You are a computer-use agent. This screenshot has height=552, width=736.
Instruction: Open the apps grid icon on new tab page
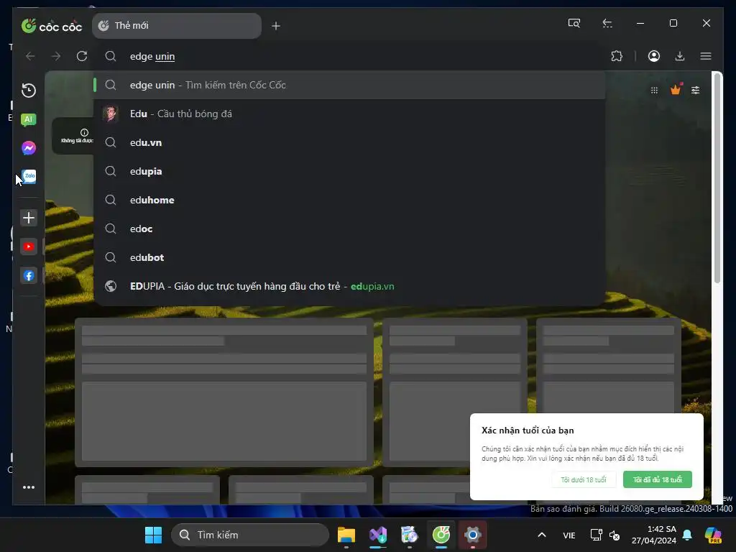tap(654, 90)
